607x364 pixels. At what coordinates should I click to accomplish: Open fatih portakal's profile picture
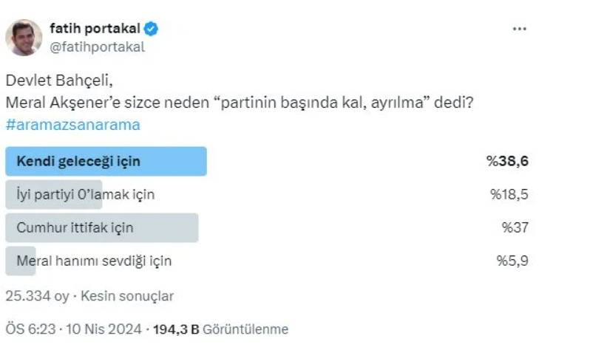point(24,38)
